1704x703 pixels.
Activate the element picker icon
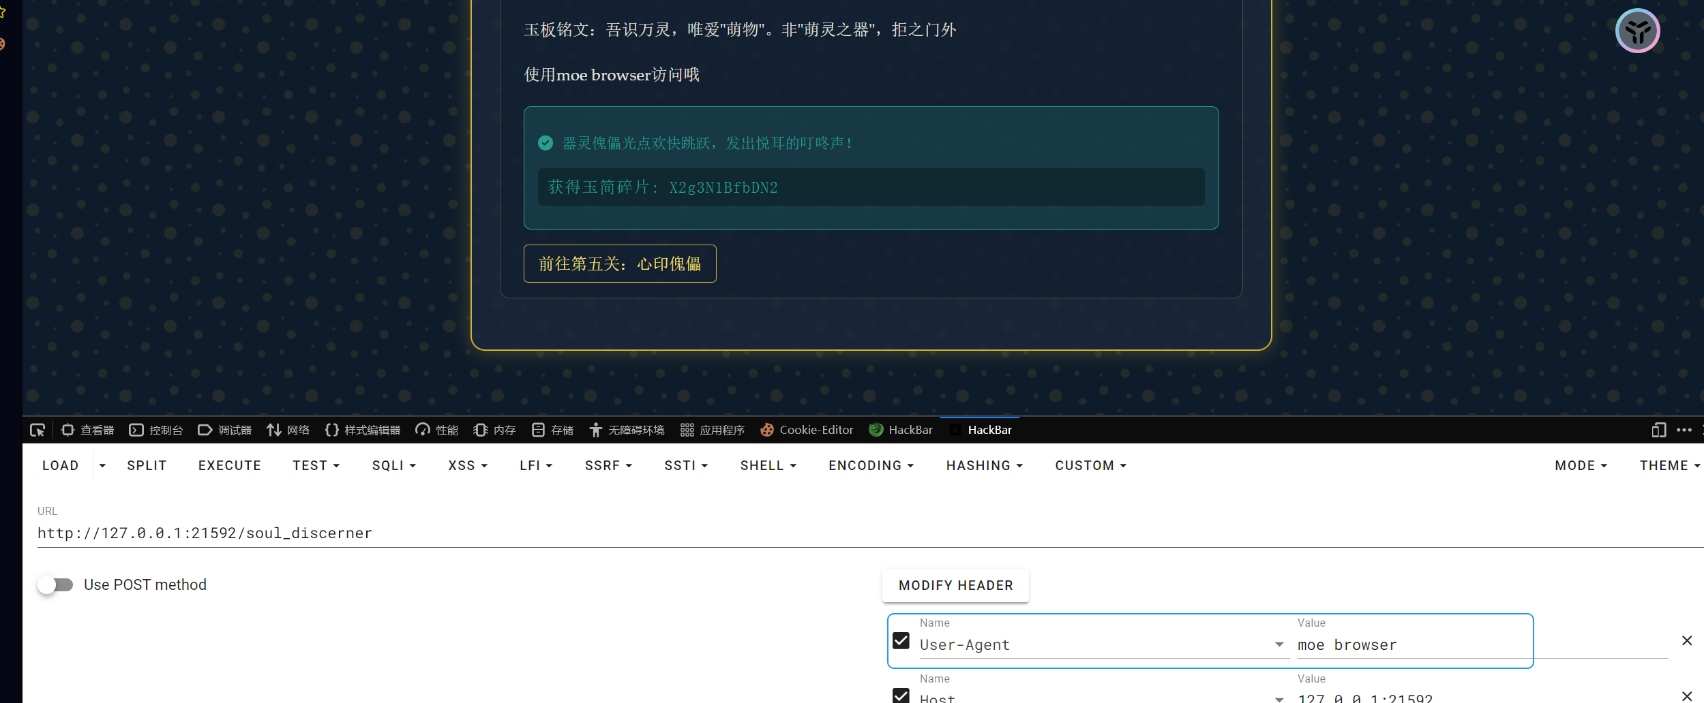(38, 430)
